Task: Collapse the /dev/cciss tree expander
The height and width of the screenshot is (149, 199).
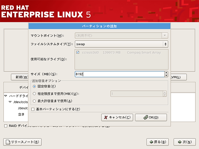Action: tap(10, 102)
